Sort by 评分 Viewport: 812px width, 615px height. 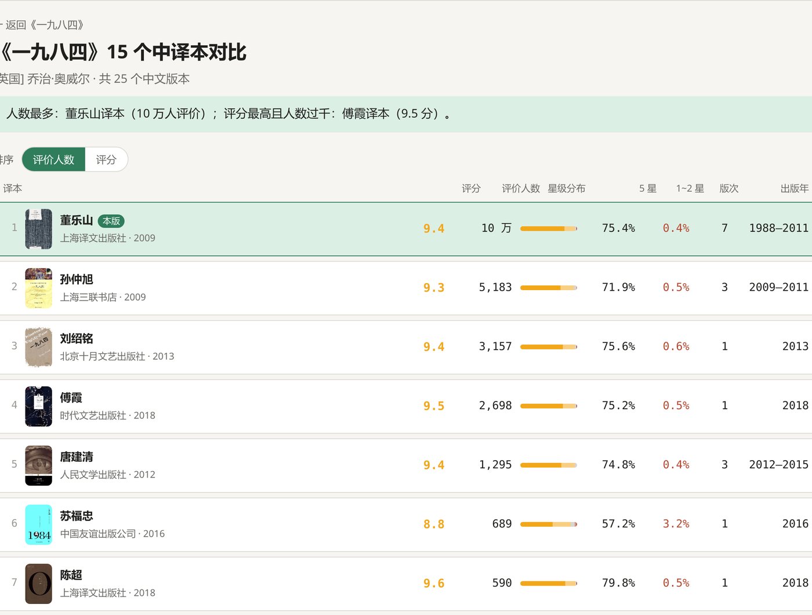106,160
